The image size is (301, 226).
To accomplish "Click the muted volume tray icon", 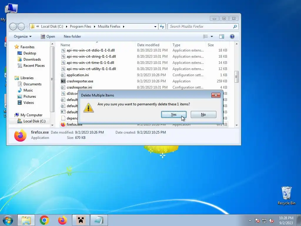I will [x=271, y=220].
